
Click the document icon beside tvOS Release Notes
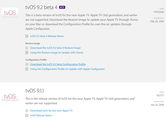pos(27,115)
